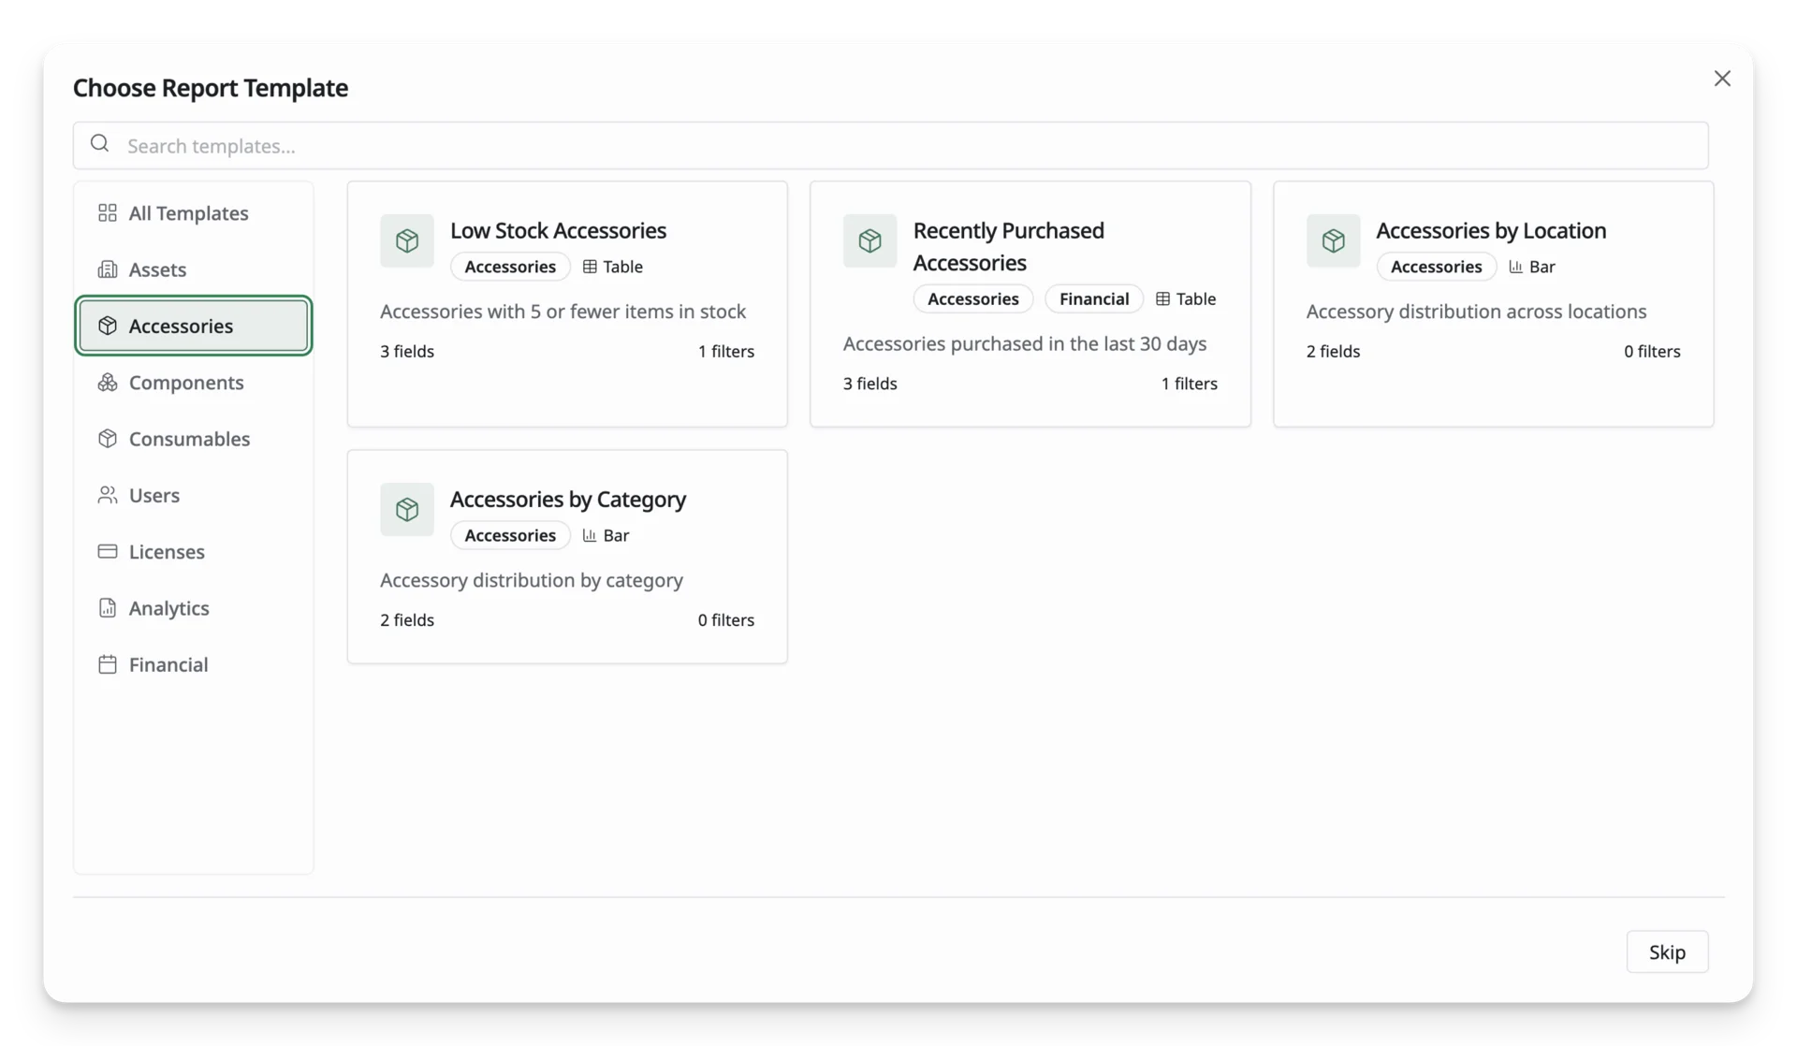The width and height of the screenshot is (1797, 1046).
Task: Click the All Templates grid icon
Action: click(108, 213)
